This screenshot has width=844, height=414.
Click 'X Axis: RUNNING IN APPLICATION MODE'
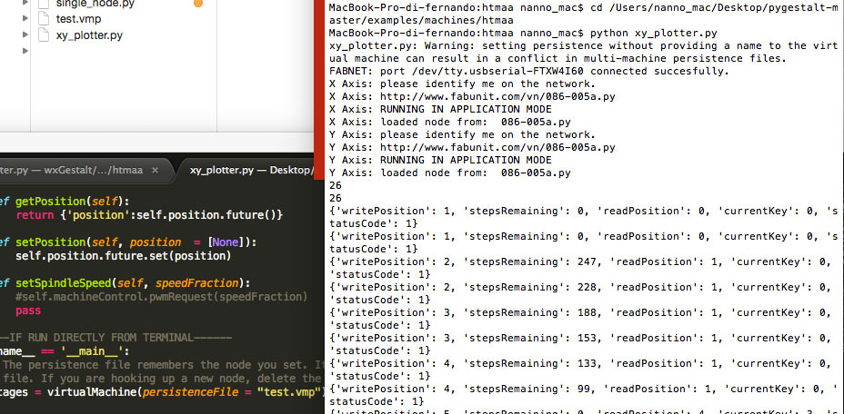click(x=440, y=110)
